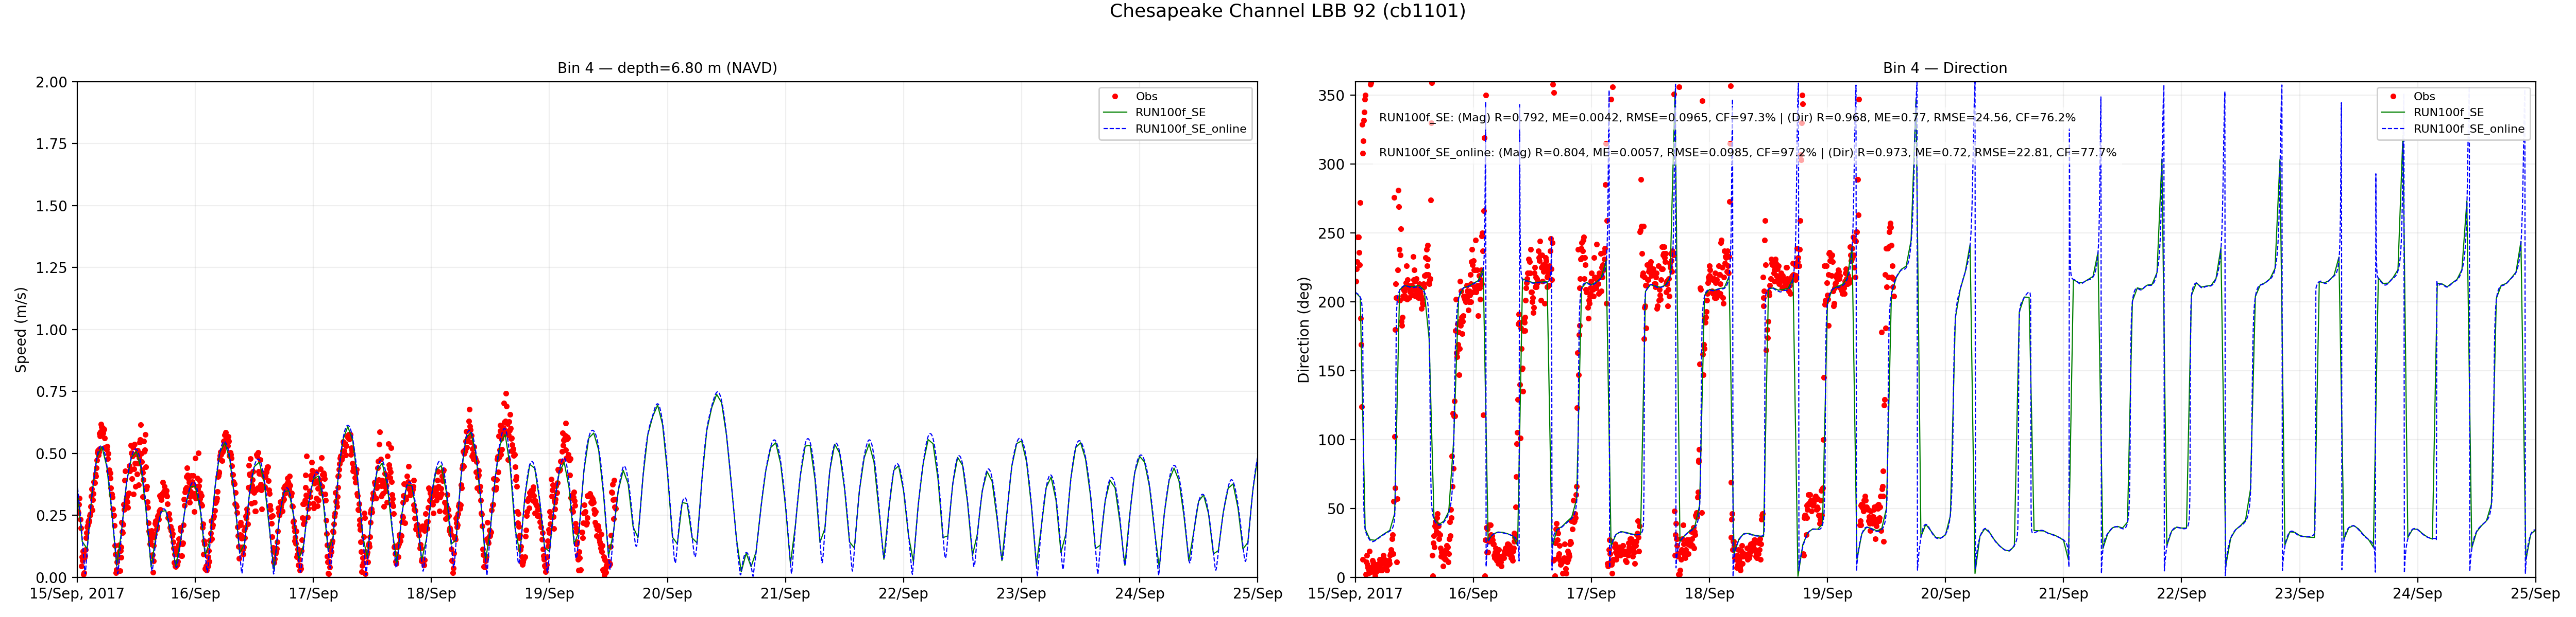
Task: Click the "0.25" speed axis tick label
Action: pyautogui.click(x=51, y=515)
